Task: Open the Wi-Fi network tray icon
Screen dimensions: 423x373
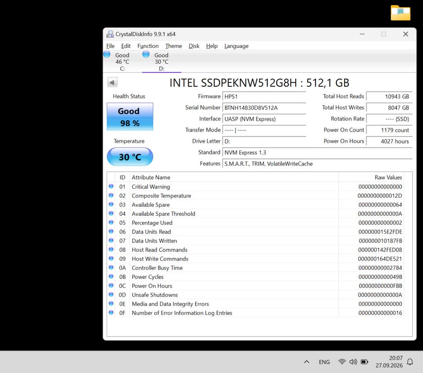Action: tap(342, 362)
